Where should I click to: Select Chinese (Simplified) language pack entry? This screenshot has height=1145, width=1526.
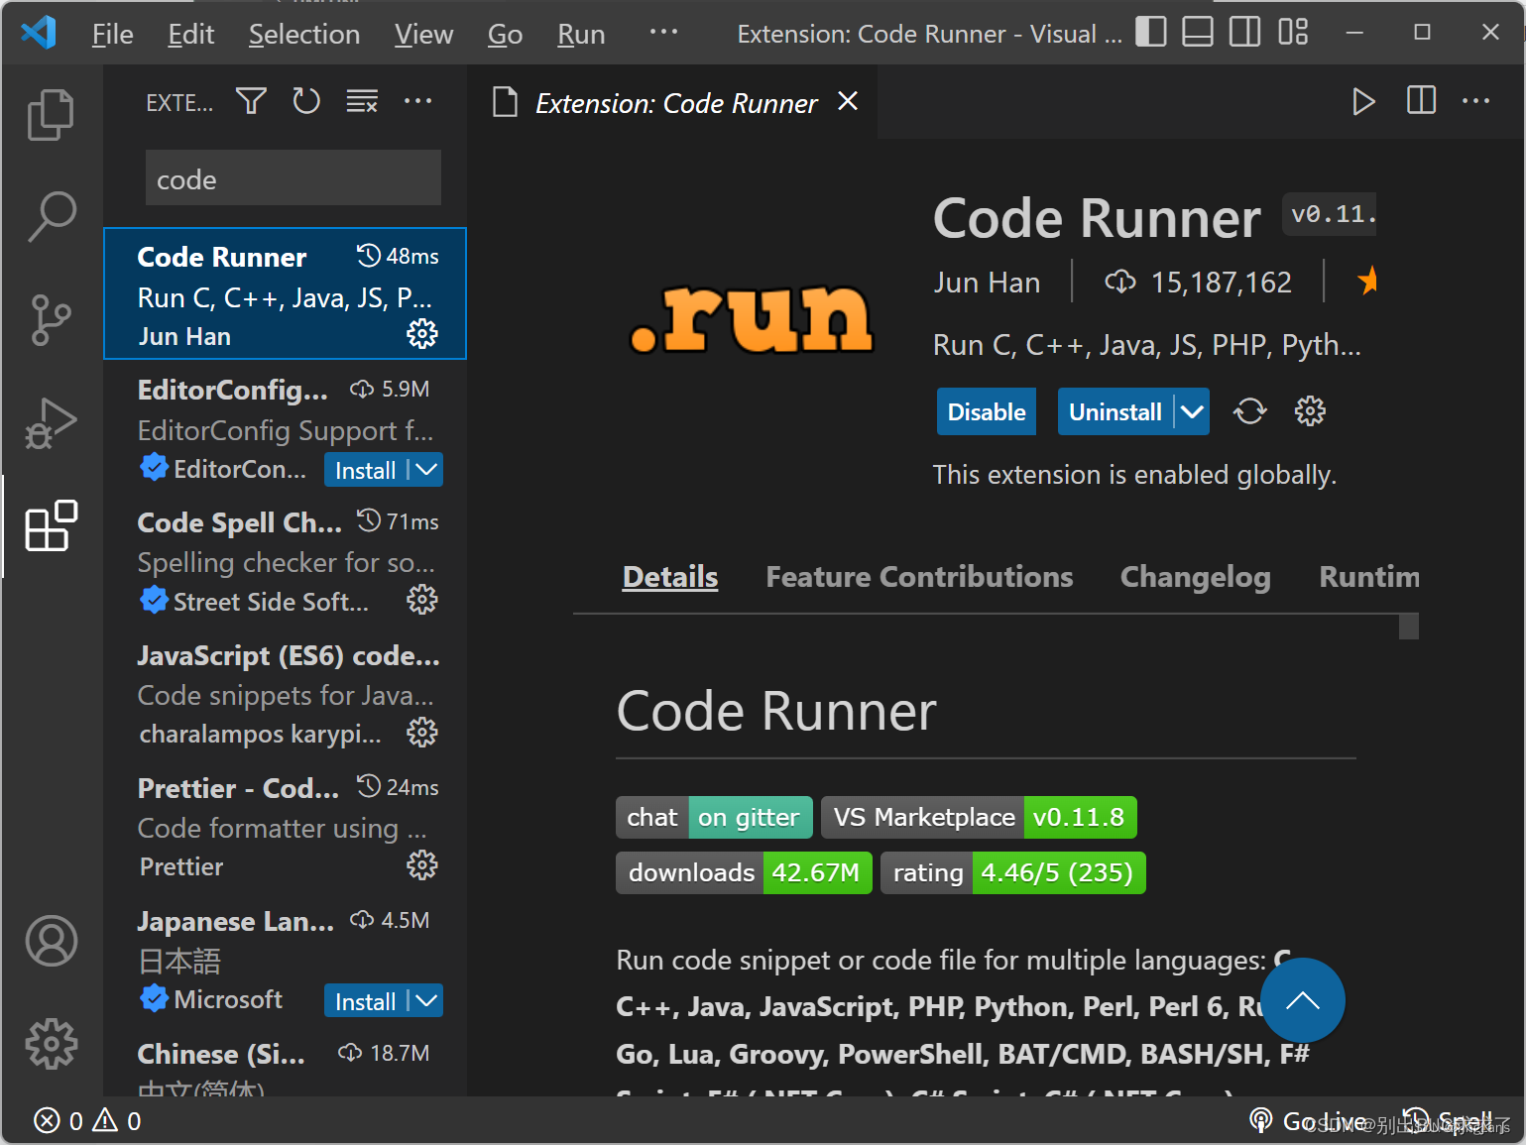[x=285, y=1061]
